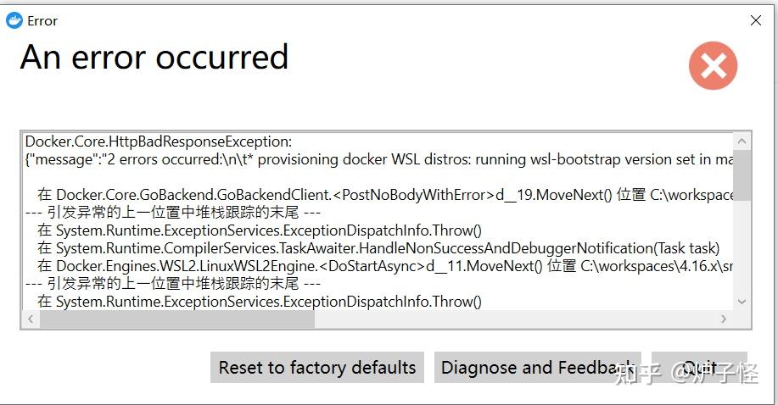Click the LinuxWSL2Engine DoStartAsync line
Screen dimensions: 778x405
[x=385, y=266]
